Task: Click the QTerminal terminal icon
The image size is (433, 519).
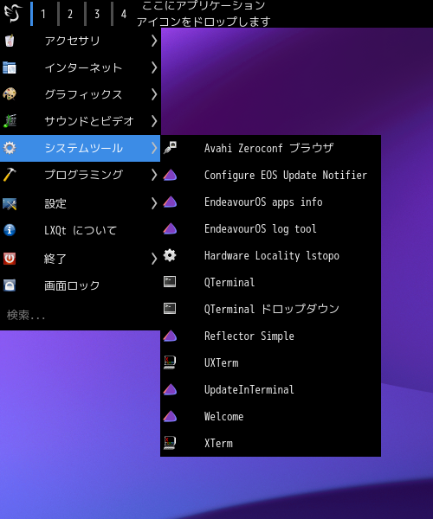Action: (170, 282)
